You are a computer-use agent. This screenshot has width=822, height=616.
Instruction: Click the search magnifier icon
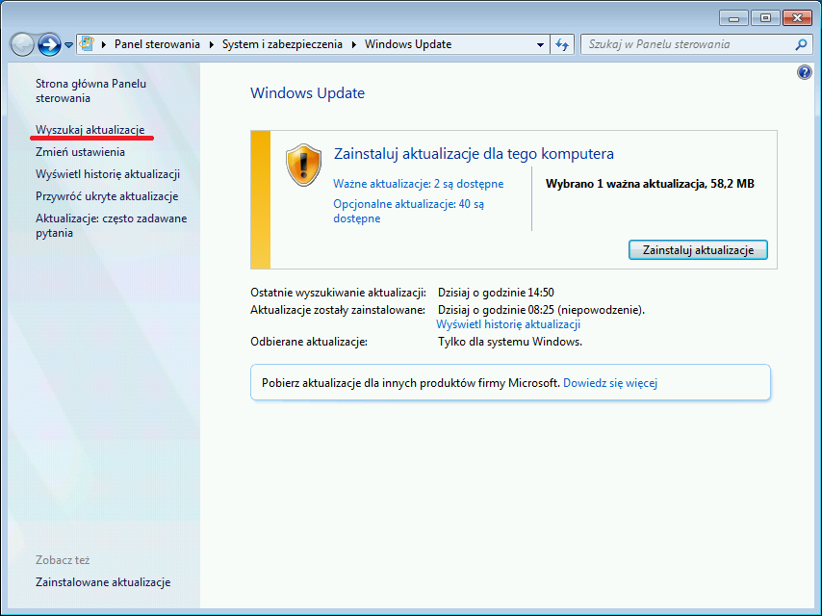click(801, 44)
